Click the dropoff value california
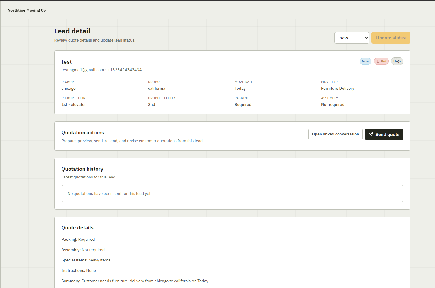 pyautogui.click(x=157, y=88)
